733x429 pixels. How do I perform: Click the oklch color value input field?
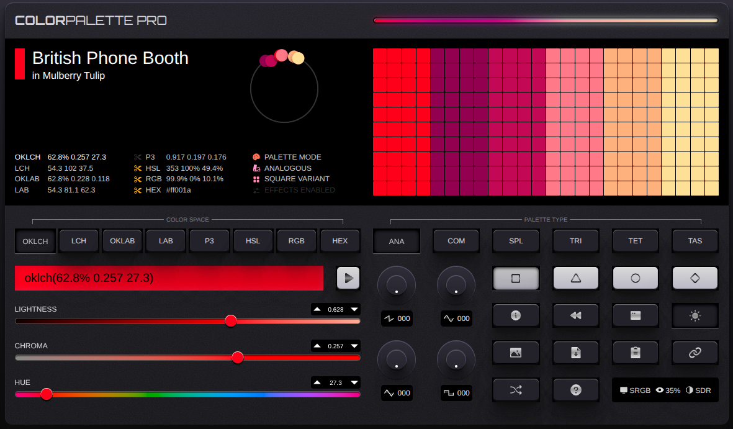coord(169,278)
